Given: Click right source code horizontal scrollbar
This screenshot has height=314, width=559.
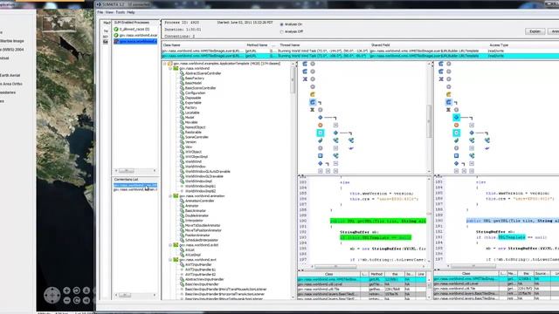Looking at the screenshot, I should pos(473,266).
